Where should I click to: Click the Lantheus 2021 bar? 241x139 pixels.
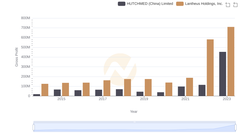[x=189, y=87]
